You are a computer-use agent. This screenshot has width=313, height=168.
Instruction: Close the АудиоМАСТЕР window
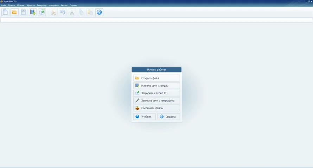point(311,1)
